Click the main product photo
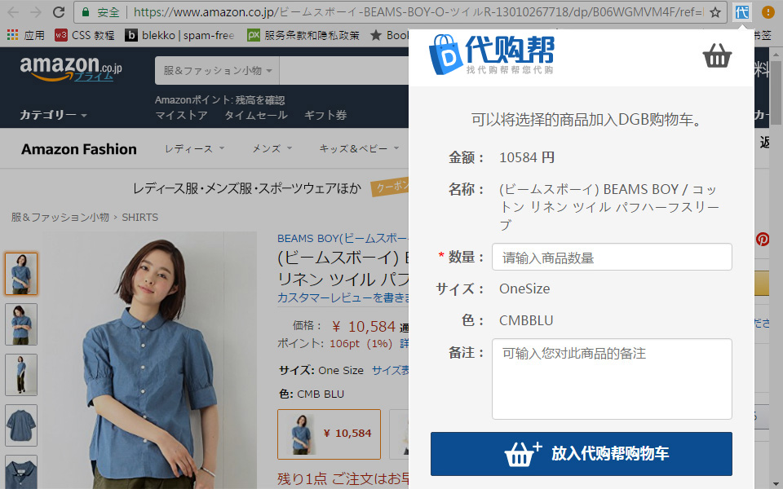 click(150, 362)
